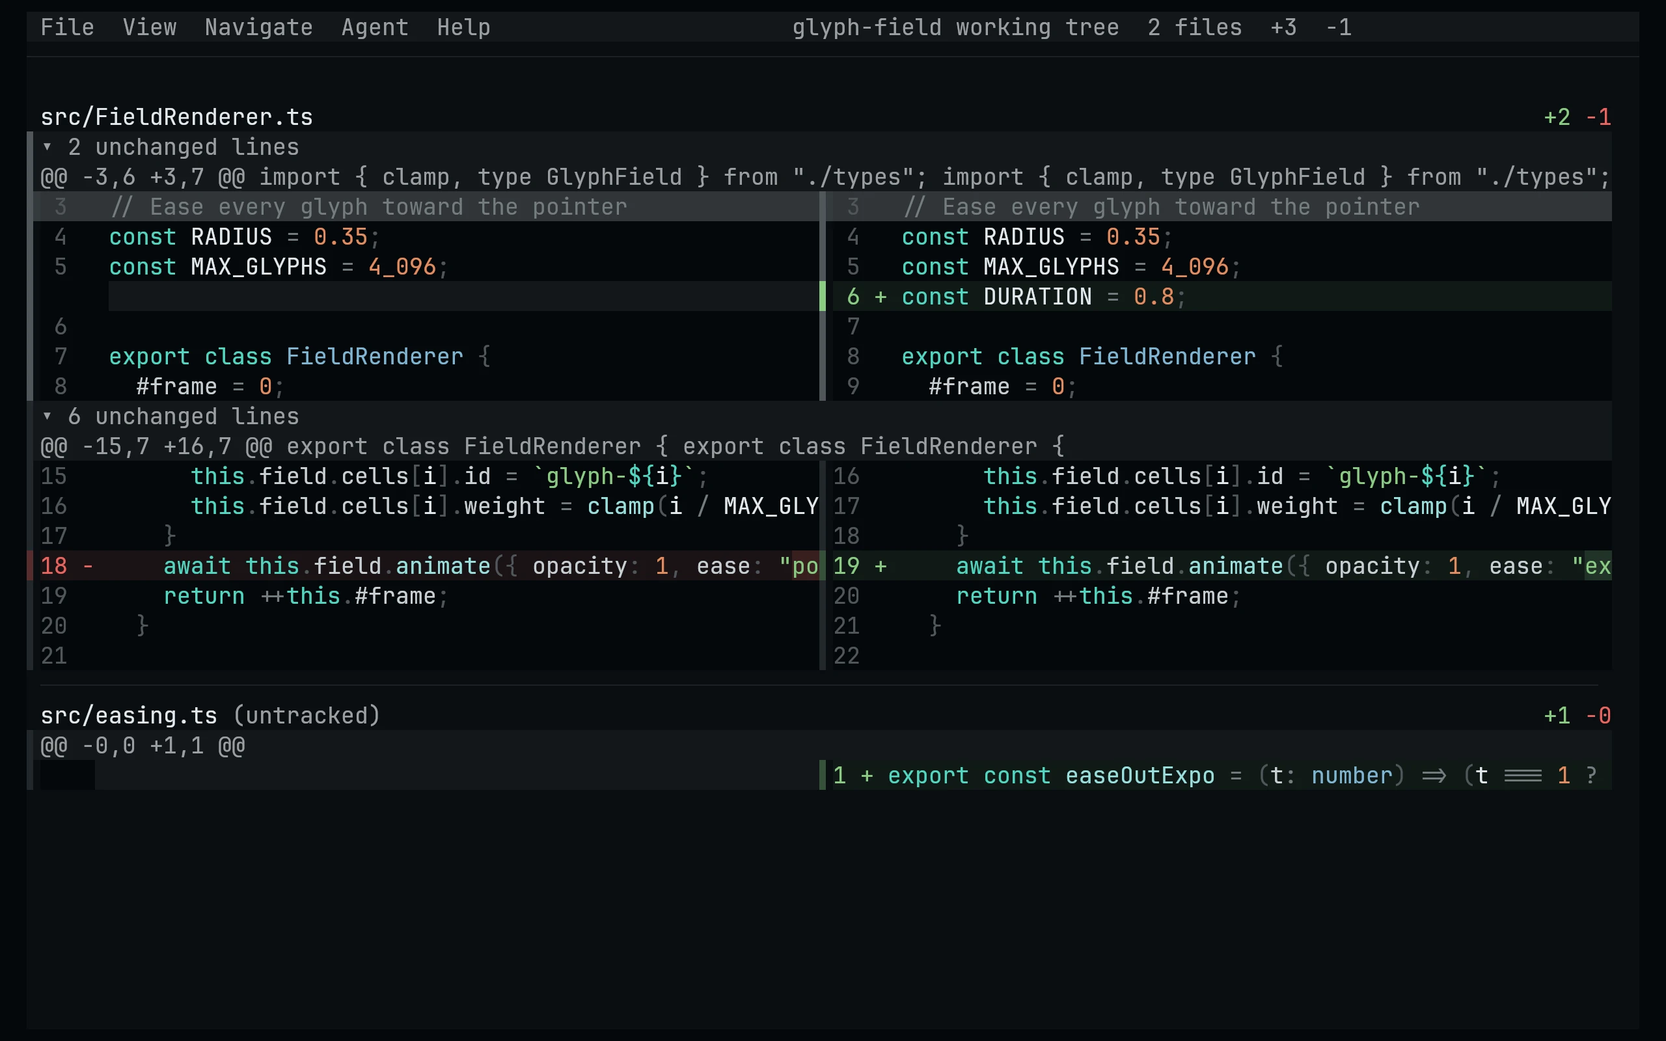Click added line 'export const easeOutExpo'
Screen dimensions: 1666x1041
[1222, 776]
